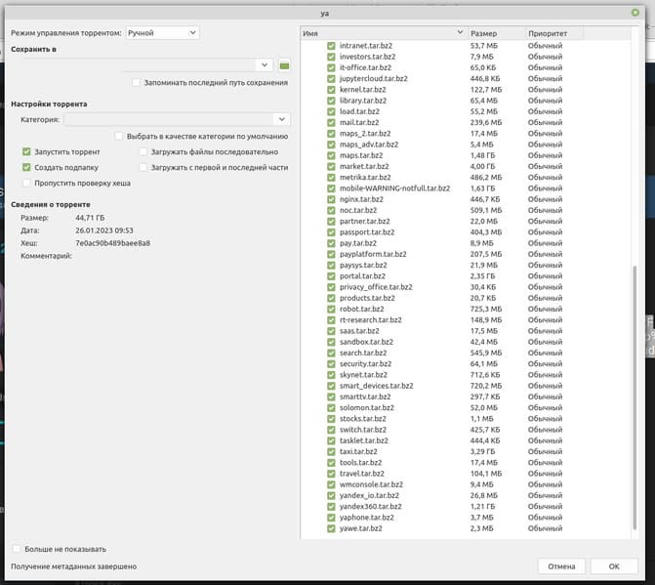Uncheck Запустить торрент checkbox
The height and width of the screenshot is (585, 655).
click(26, 151)
